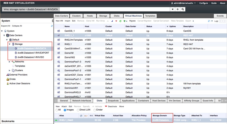Click greyed Run (up triangle) icon in VM toolbar
This screenshot has height=124, width=227.
point(108,21)
